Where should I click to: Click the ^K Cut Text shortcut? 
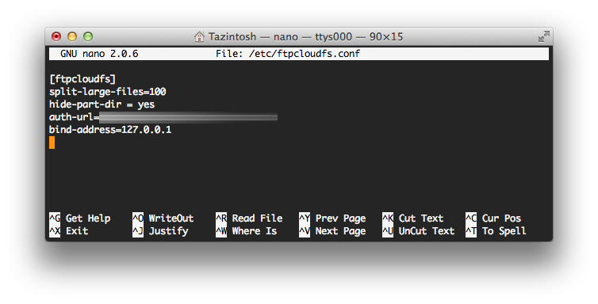click(x=413, y=218)
